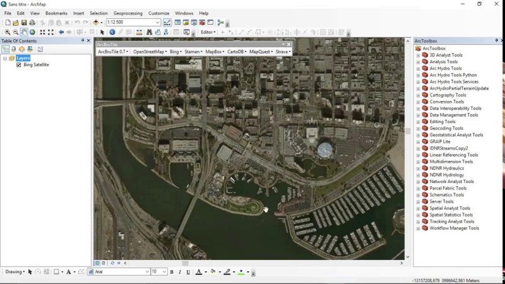
Task: Open the map scale dropdown
Action: [157, 22]
